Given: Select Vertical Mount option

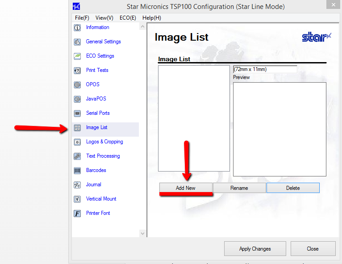Looking at the screenshot, I should [x=101, y=198].
